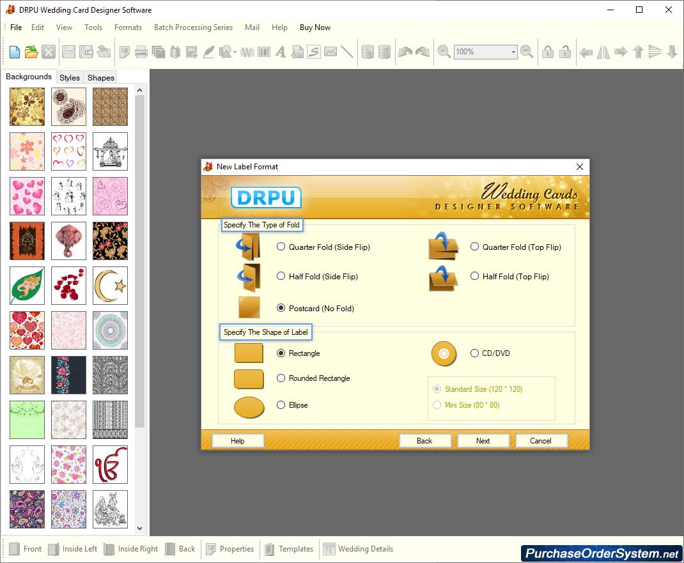Viewport: 684px width, 563px height.
Task: Select the crescent moon and star background
Action: (x=111, y=286)
